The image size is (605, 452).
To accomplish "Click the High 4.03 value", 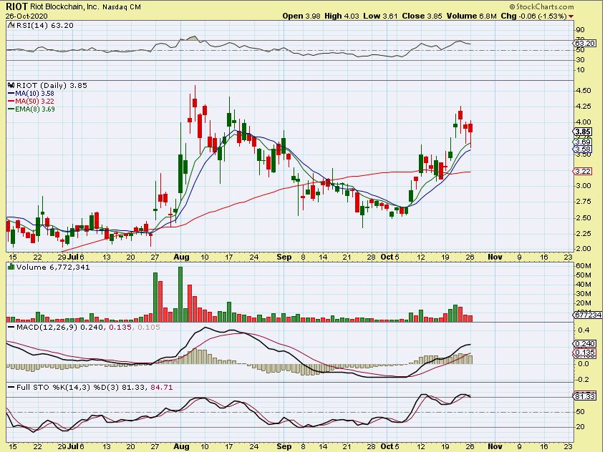I will coord(342,16).
